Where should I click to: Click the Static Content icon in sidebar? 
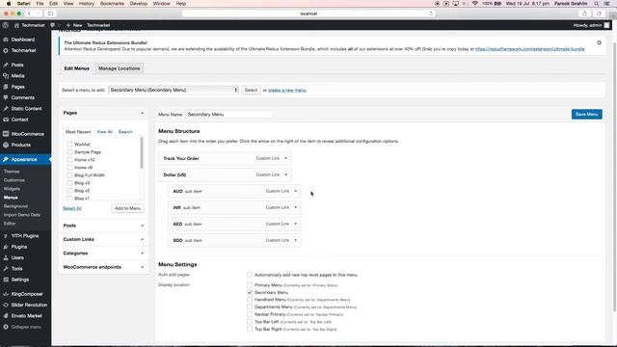6,109
